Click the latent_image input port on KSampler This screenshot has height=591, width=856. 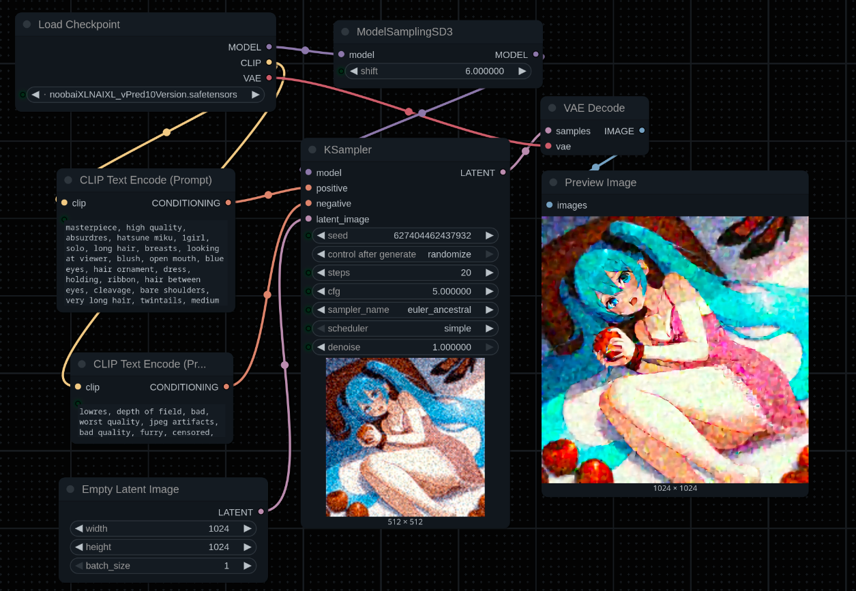[308, 219]
